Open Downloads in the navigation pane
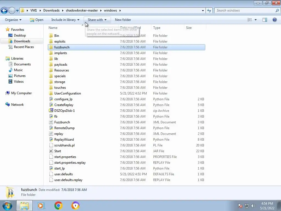 pyautogui.click(x=22, y=41)
